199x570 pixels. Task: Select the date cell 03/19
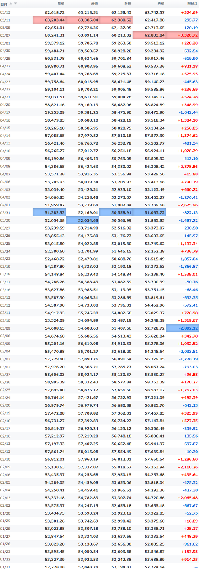4,266
